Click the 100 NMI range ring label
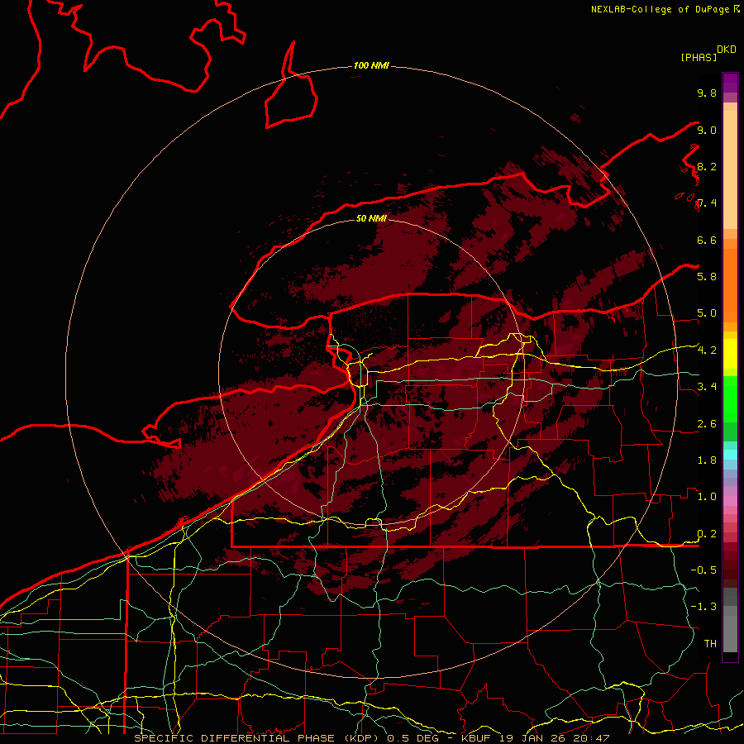 371,65
